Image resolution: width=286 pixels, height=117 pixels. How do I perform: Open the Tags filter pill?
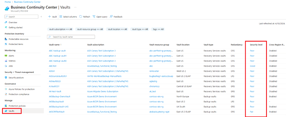(158, 29)
